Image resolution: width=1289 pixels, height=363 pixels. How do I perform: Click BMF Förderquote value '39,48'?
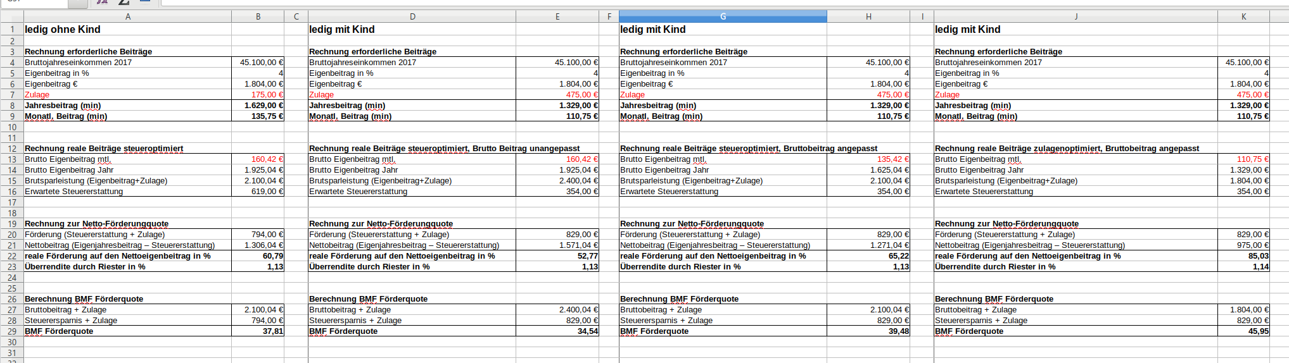tap(899, 331)
